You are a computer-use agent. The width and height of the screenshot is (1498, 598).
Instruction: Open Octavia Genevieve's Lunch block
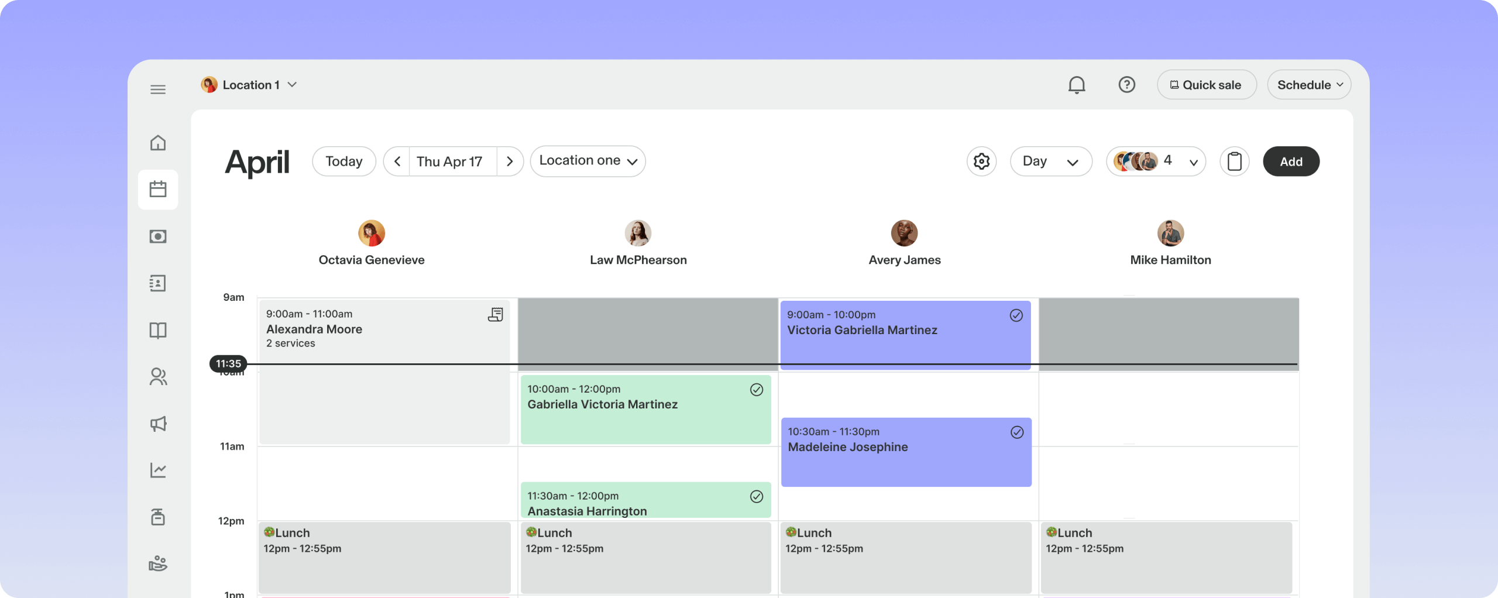tap(384, 557)
